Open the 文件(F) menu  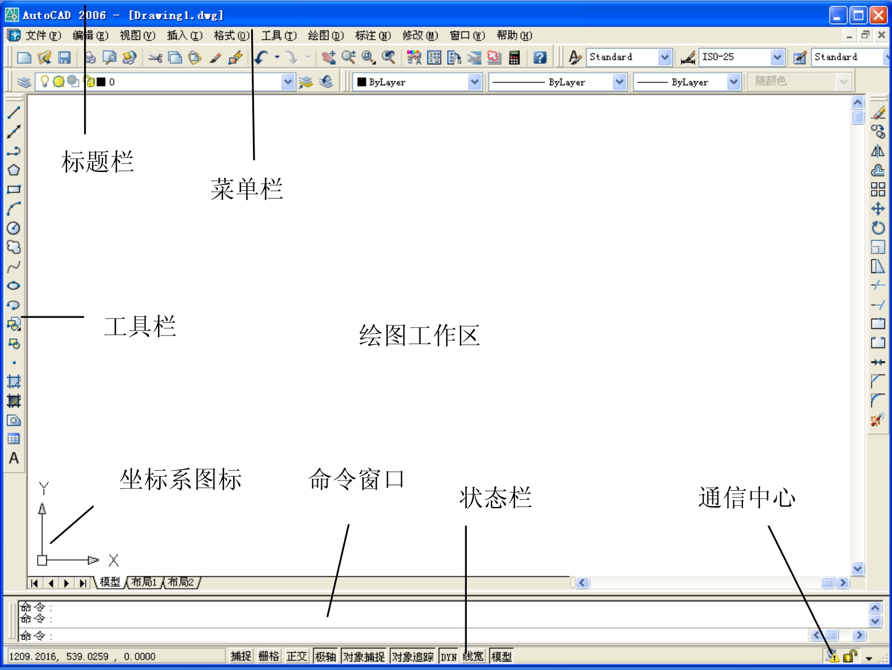(x=43, y=35)
